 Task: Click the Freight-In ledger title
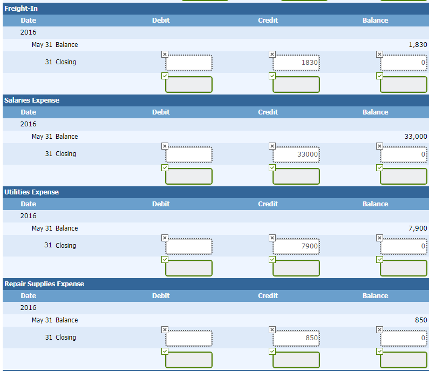point(21,9)
